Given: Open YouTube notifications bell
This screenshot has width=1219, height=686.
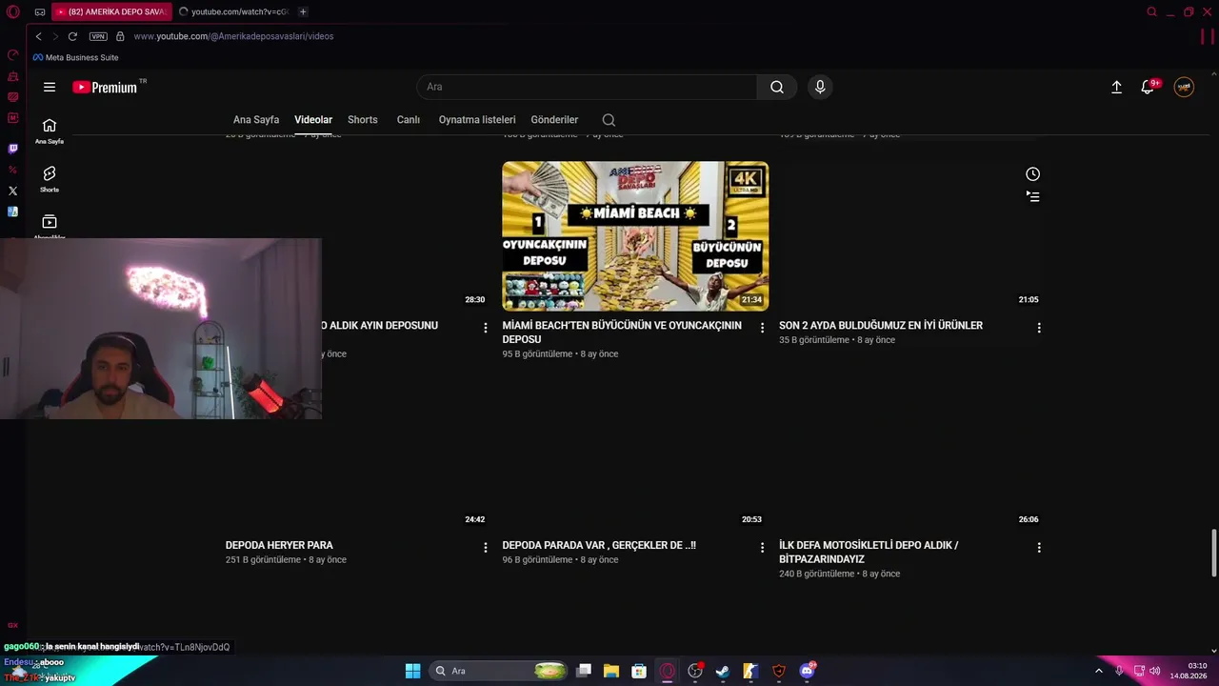Looking at the screenshot, I should coord(1149,87).
